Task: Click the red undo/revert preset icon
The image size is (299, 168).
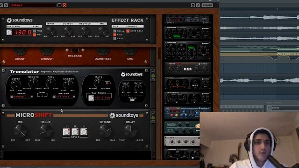Action: click(x=64, y=5)
